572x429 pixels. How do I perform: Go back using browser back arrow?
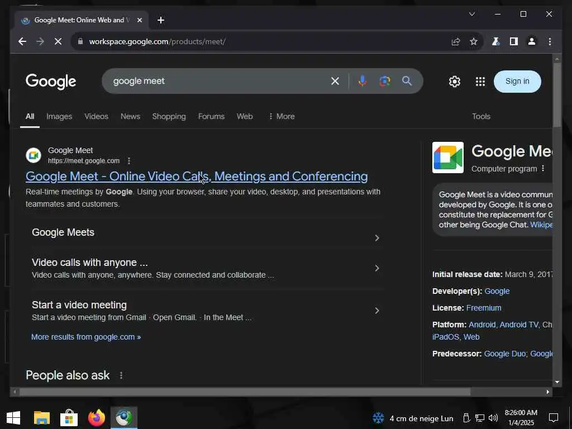[x=22, y=41]
